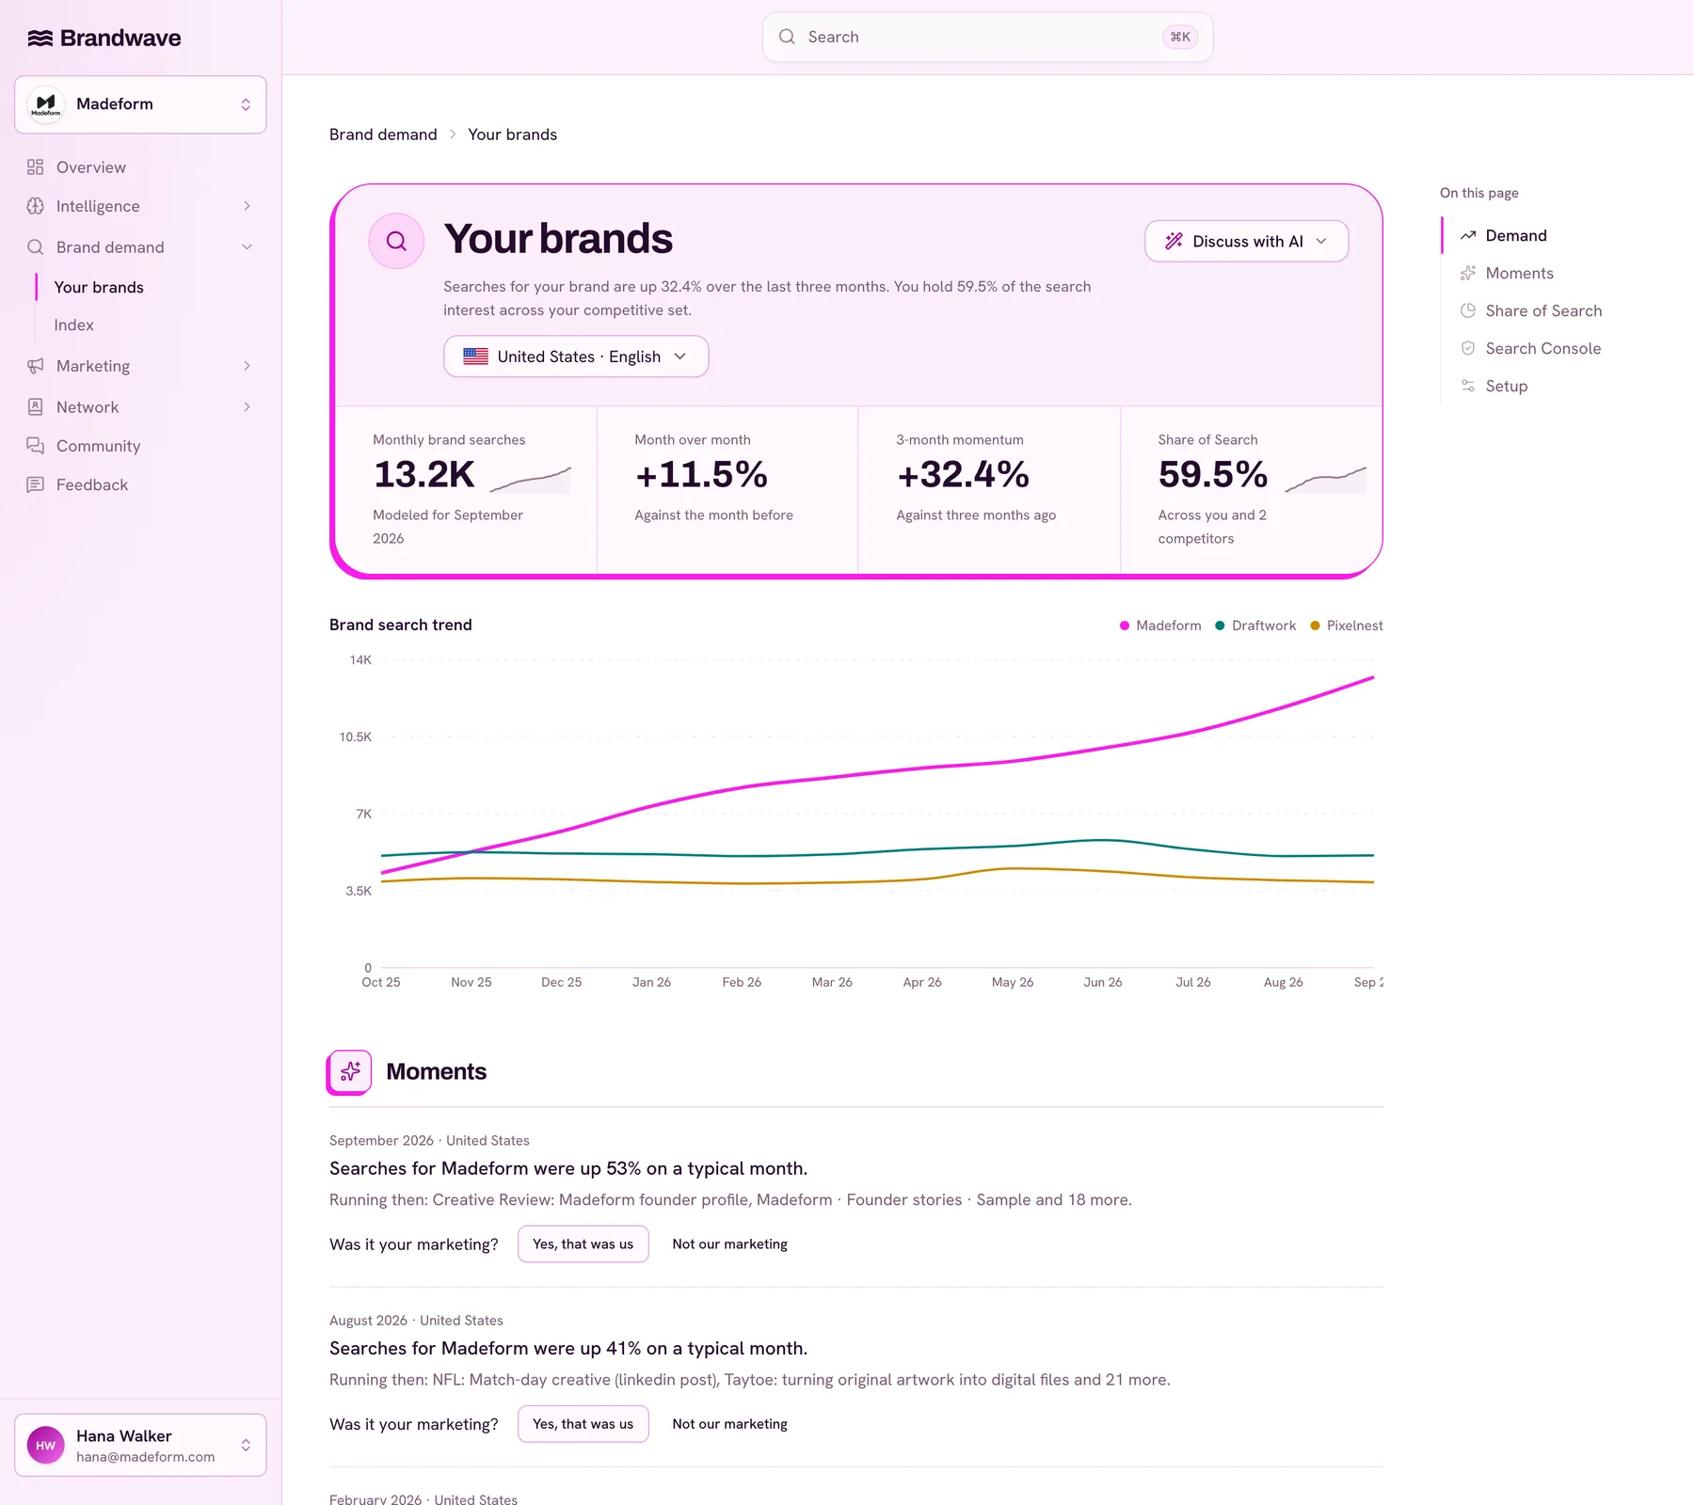Viewport: 1694px width, 1505px height.
Task: Open Index sidebar item
Action: tap(73, 325)
